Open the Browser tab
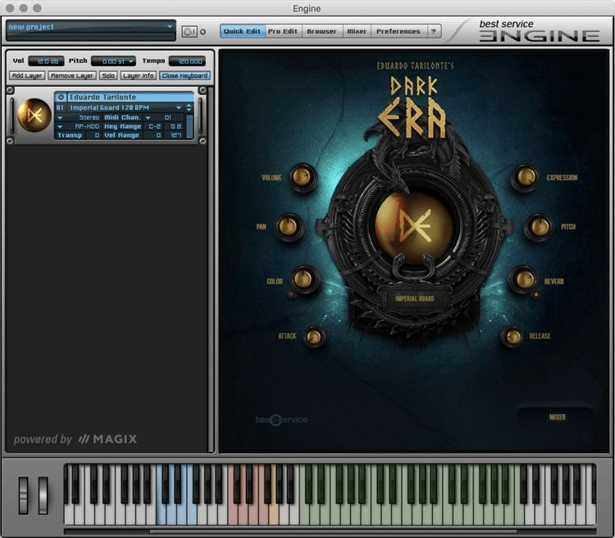 (x=321, y=31)
